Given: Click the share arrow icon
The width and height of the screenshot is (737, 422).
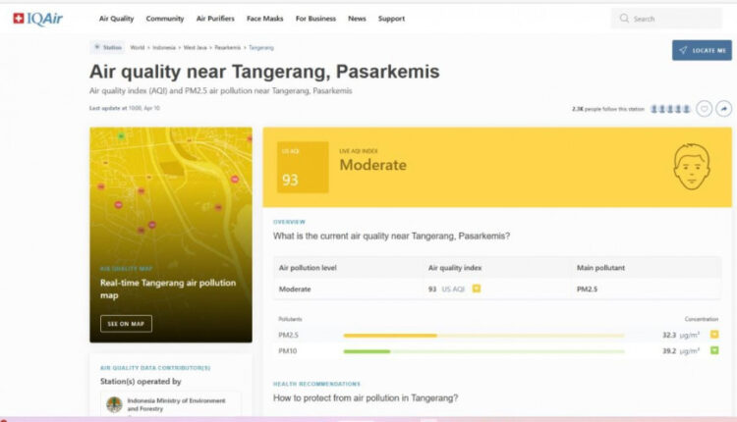Looking at the screenshot, I should [724, 109].
